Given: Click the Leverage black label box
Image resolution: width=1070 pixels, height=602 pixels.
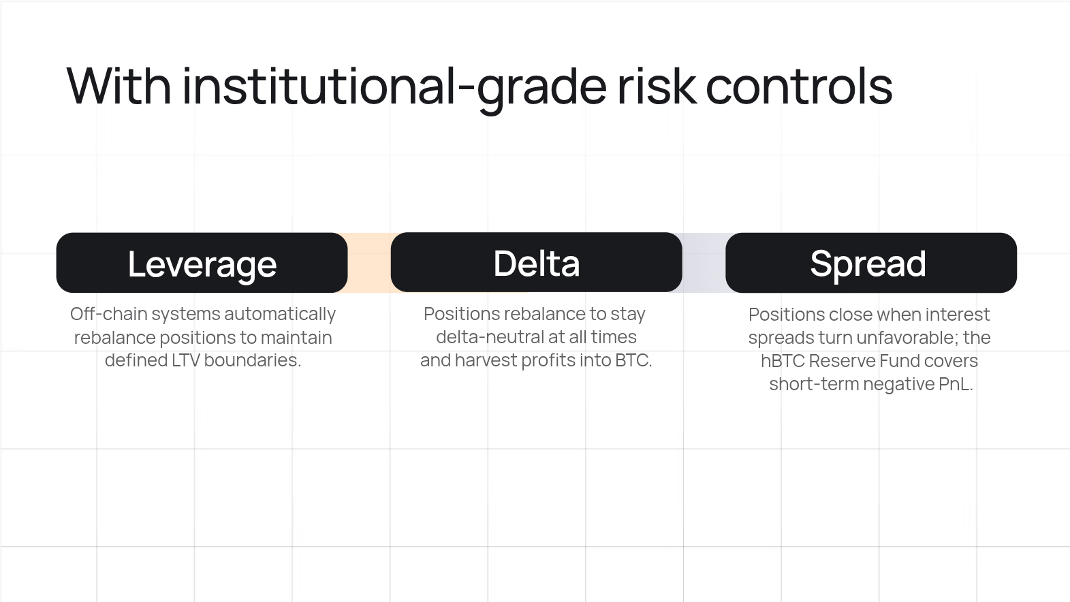Looking at the screenshot, I should pyautogui.click(x=202, y=263).
